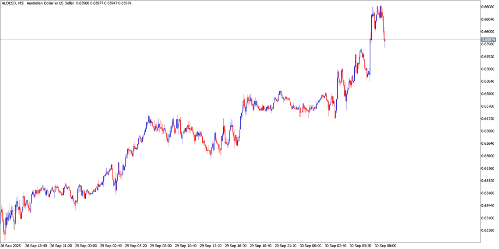This screenshot has width=499, height=249.
Task: Click the 30 Sep 00:00 time label
Action: click(311, 246)
